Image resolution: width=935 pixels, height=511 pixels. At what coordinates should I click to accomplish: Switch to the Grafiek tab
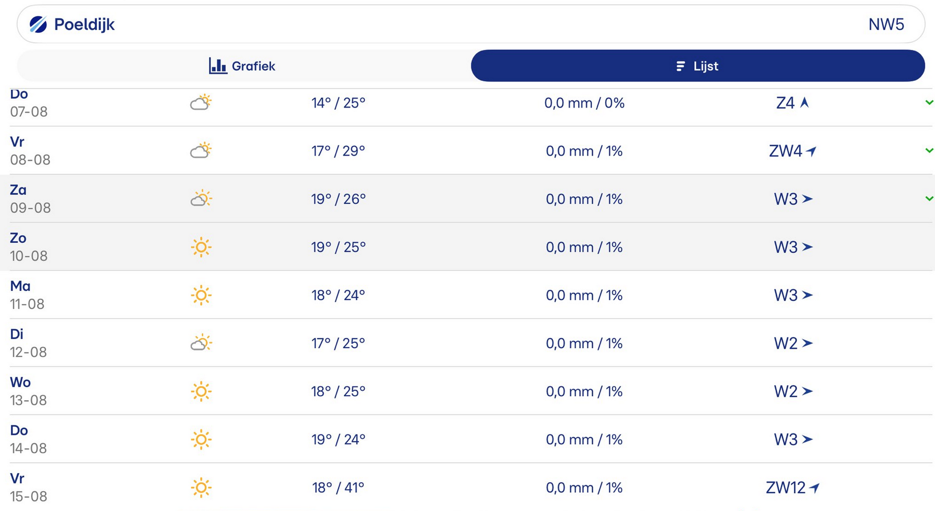click(243, 66)
